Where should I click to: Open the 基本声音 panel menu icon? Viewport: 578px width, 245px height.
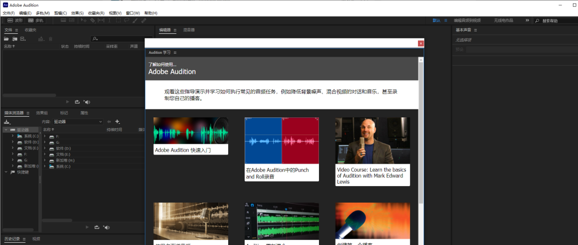click(x=476, y=30)
